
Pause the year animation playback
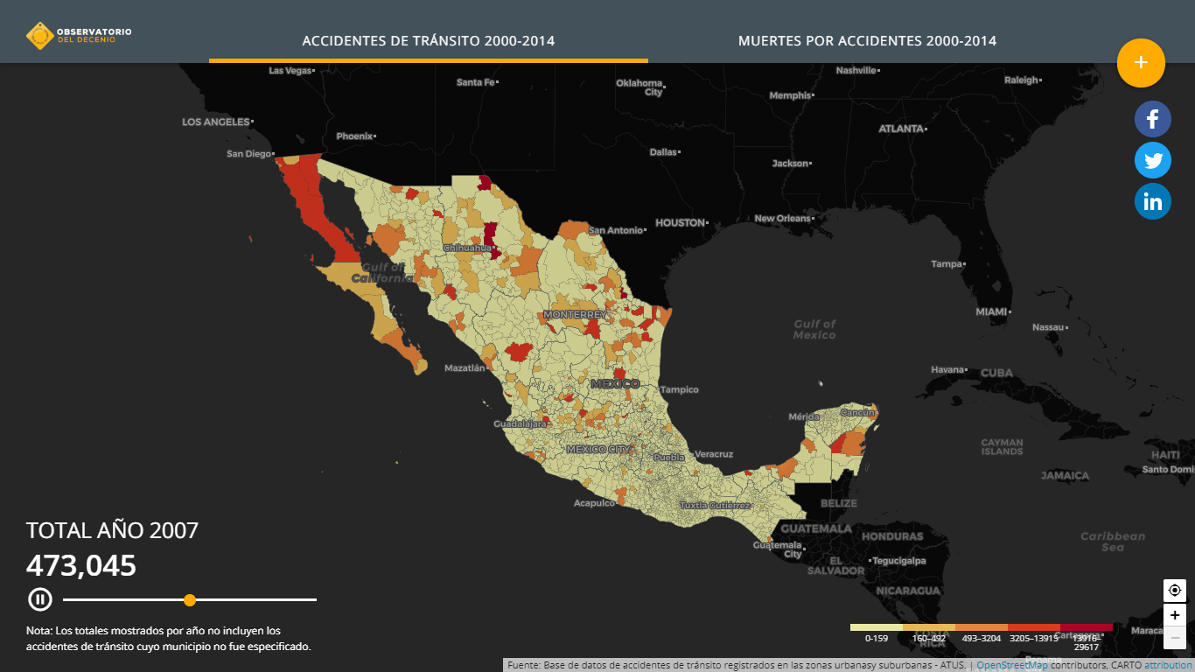(x=40, y=599)
